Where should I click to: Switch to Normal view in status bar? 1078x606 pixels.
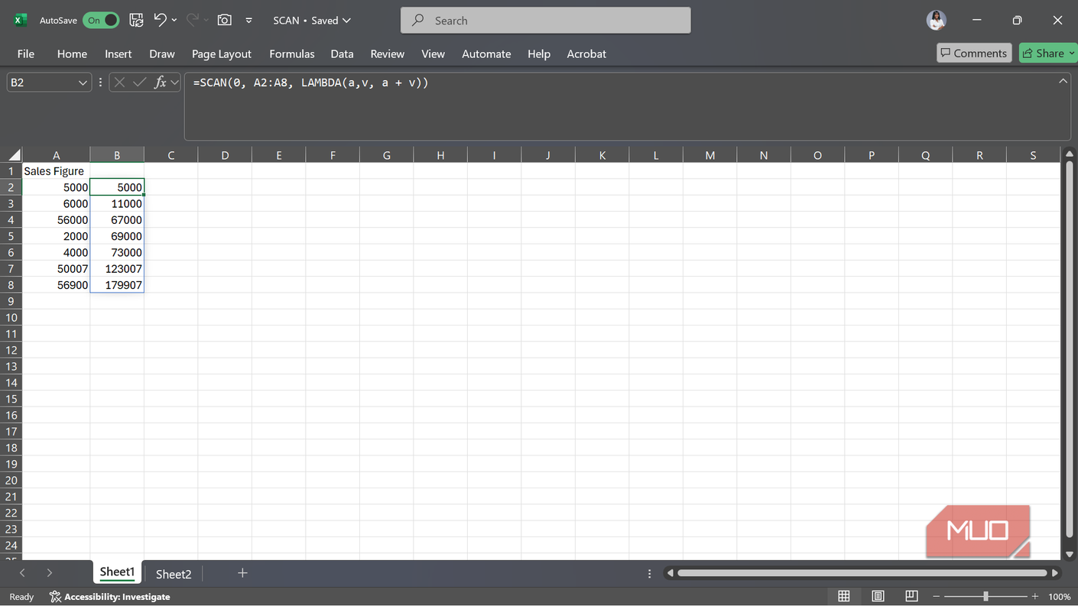844,596
